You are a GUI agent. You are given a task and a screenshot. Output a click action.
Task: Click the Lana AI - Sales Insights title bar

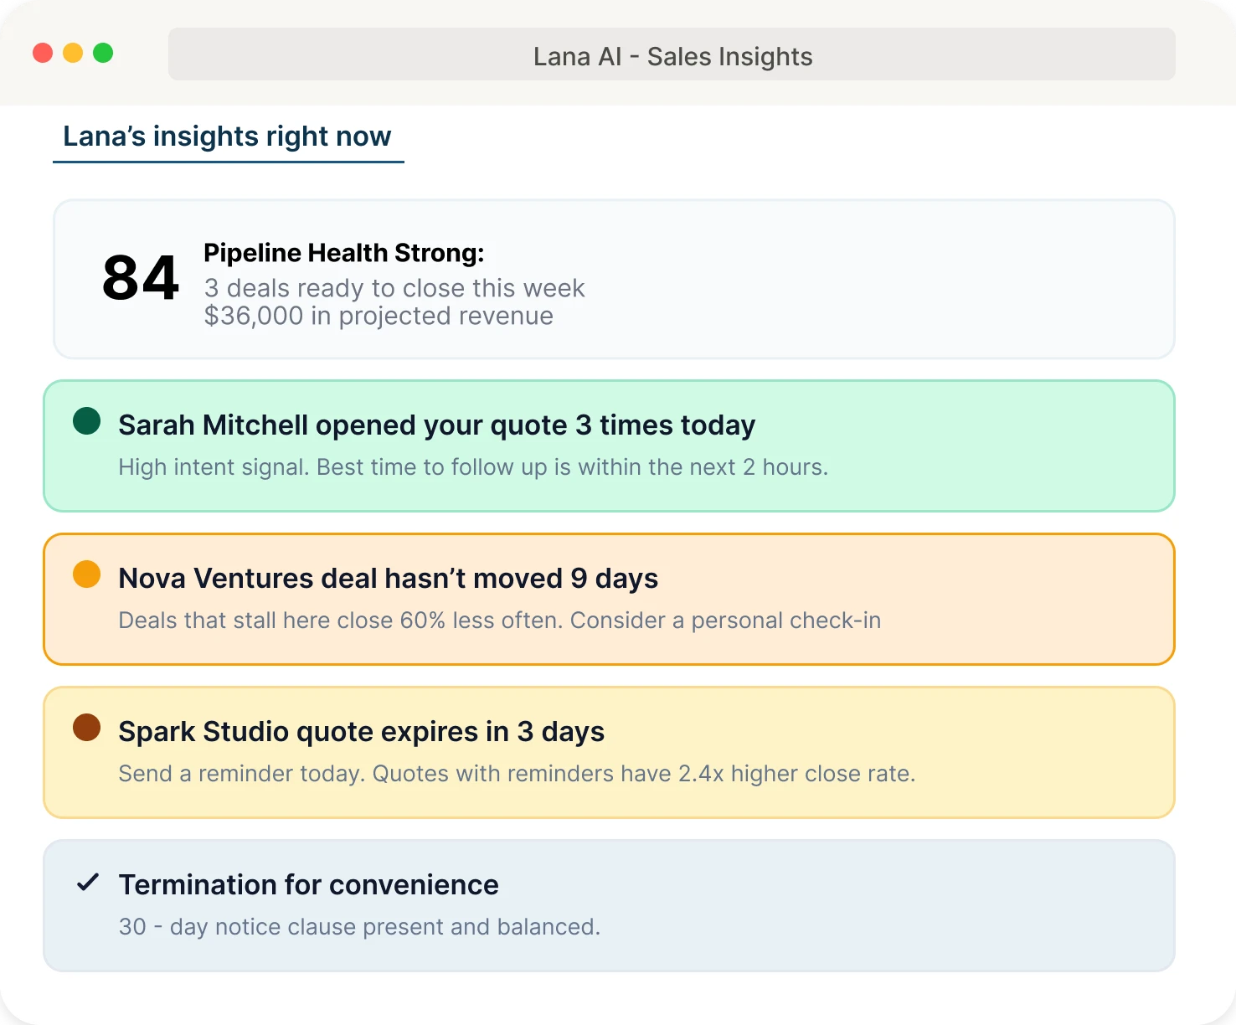tap(672, 56)
